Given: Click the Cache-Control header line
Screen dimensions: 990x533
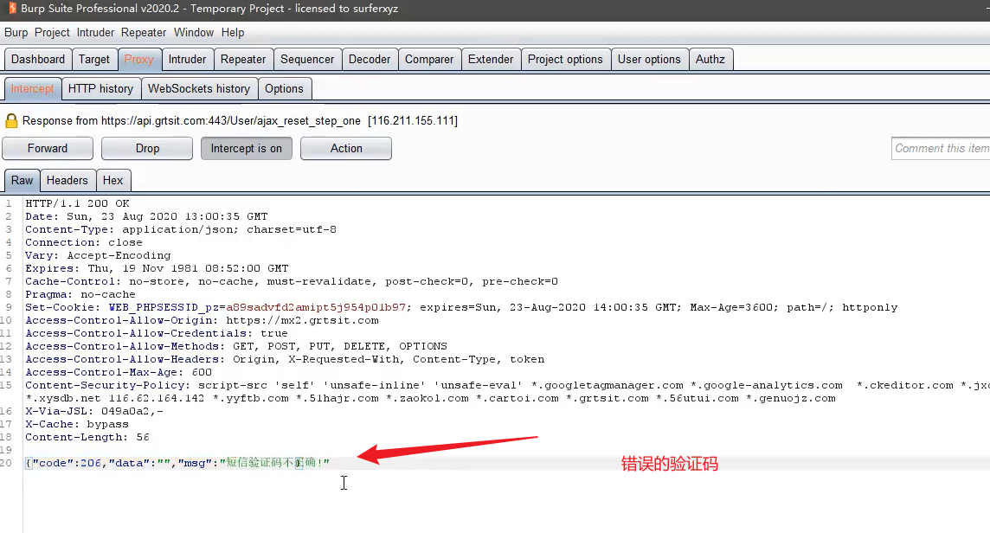Looking at the screenshot, I should [x=292, y=282].
